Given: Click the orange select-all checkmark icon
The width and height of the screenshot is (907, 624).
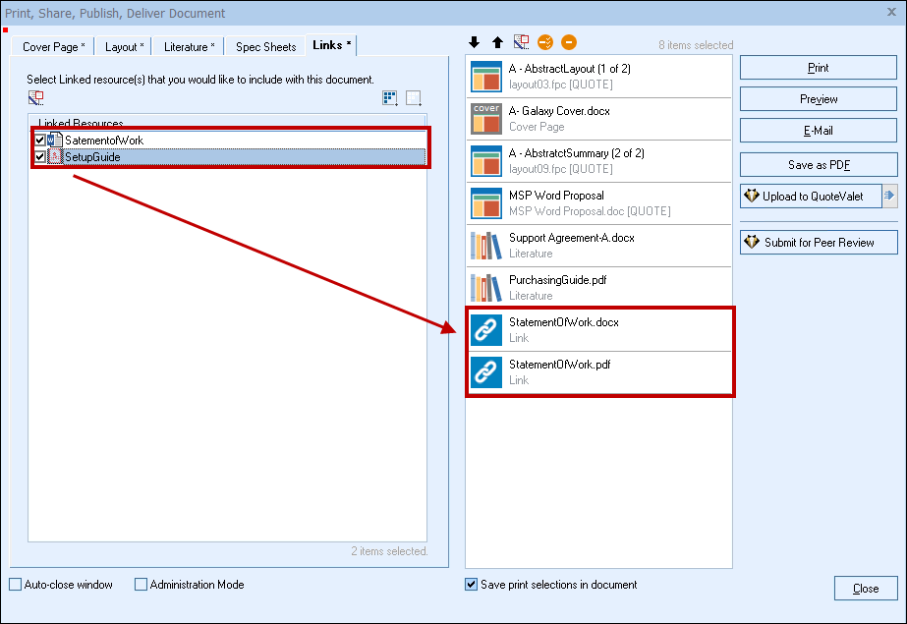Looking at the screenshot, I should coord(545,42).
